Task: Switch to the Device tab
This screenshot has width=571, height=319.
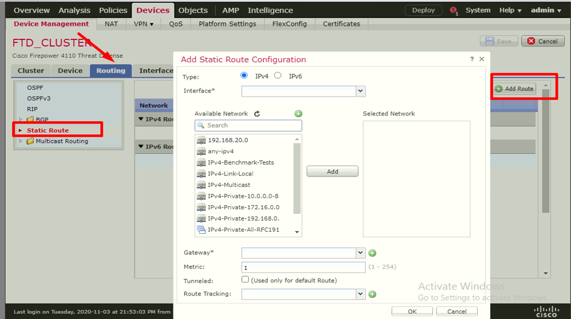Action: click(70, 70)
